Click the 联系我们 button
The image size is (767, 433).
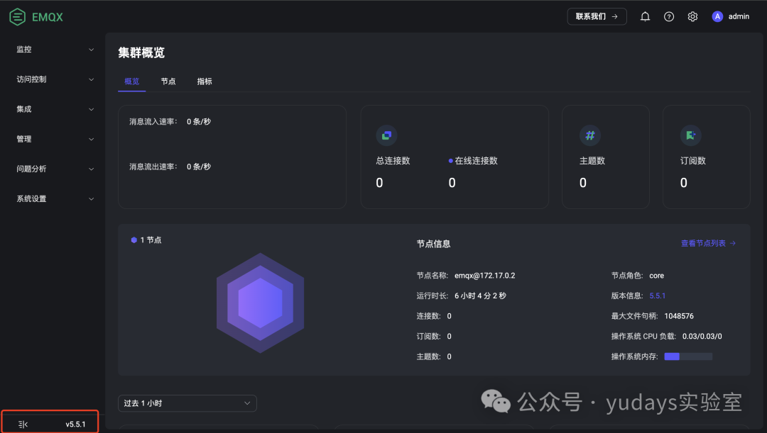(x=597, y=16)
